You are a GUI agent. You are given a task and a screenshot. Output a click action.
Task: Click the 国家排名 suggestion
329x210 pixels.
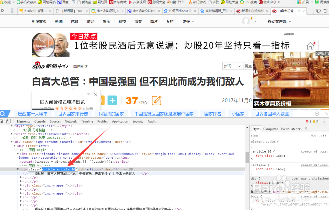point(213,114)
